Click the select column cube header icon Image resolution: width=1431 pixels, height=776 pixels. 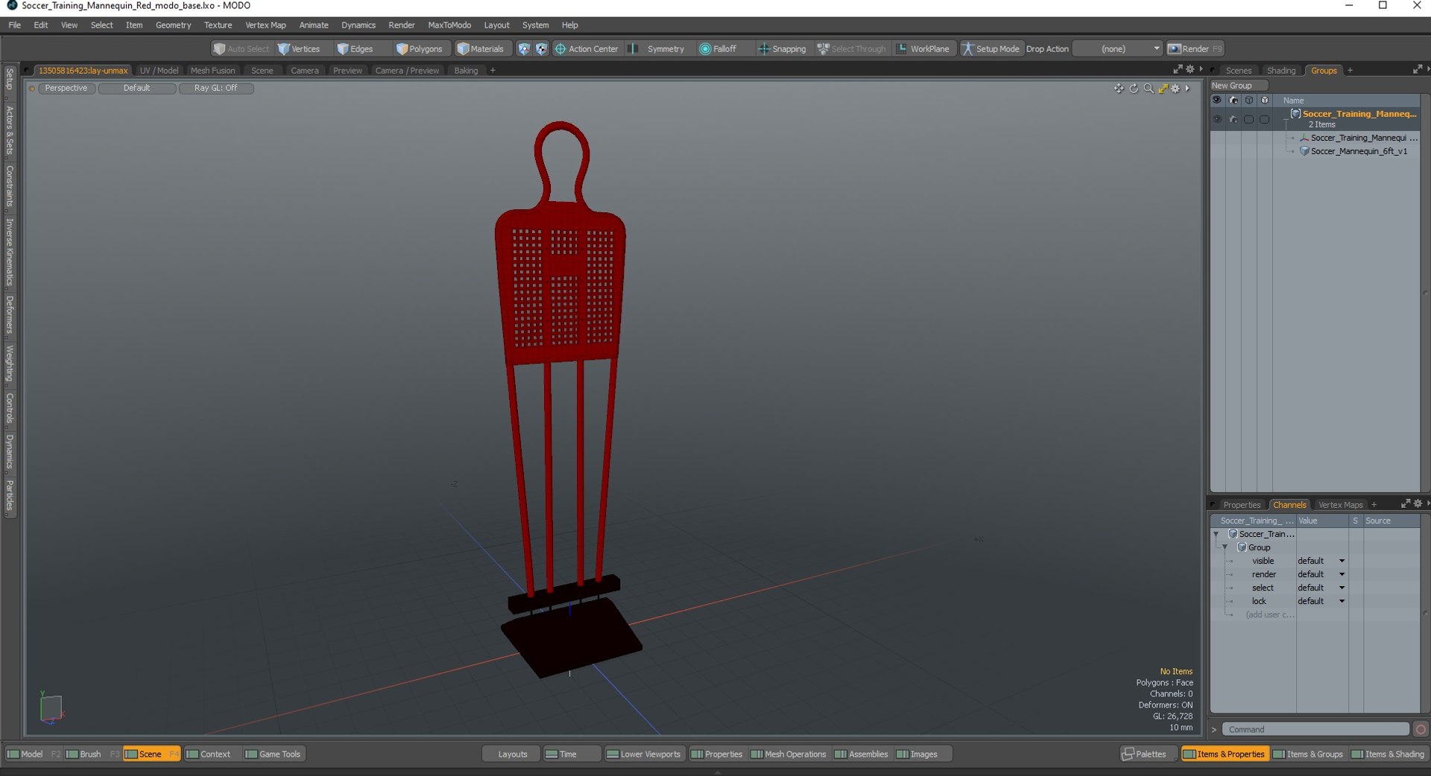pos(1249,101)
